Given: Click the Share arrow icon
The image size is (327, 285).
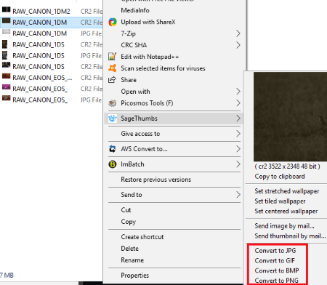Looking at the screenshot, I should 112,80.
